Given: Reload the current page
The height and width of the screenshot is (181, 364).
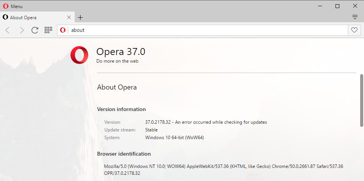Looking at the screenshot, I should [x=35, y=30].
